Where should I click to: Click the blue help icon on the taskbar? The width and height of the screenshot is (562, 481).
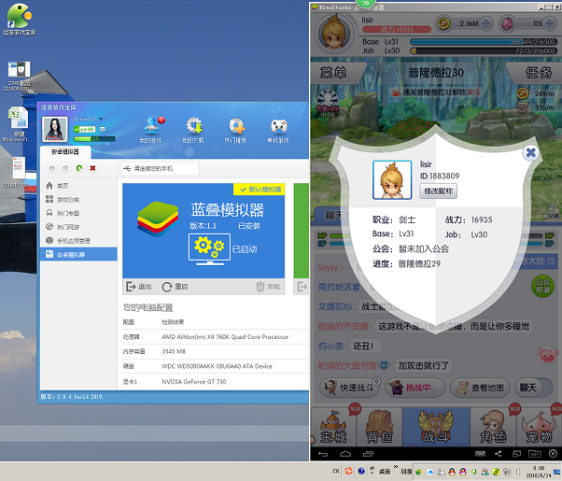click(x=361, y=471)
